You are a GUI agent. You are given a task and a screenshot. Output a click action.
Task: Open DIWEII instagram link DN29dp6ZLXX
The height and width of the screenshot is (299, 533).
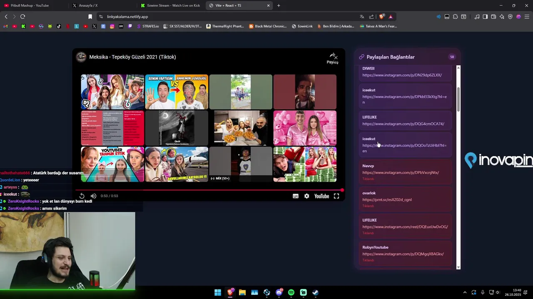pyautogui.click(x=402, y=75)
